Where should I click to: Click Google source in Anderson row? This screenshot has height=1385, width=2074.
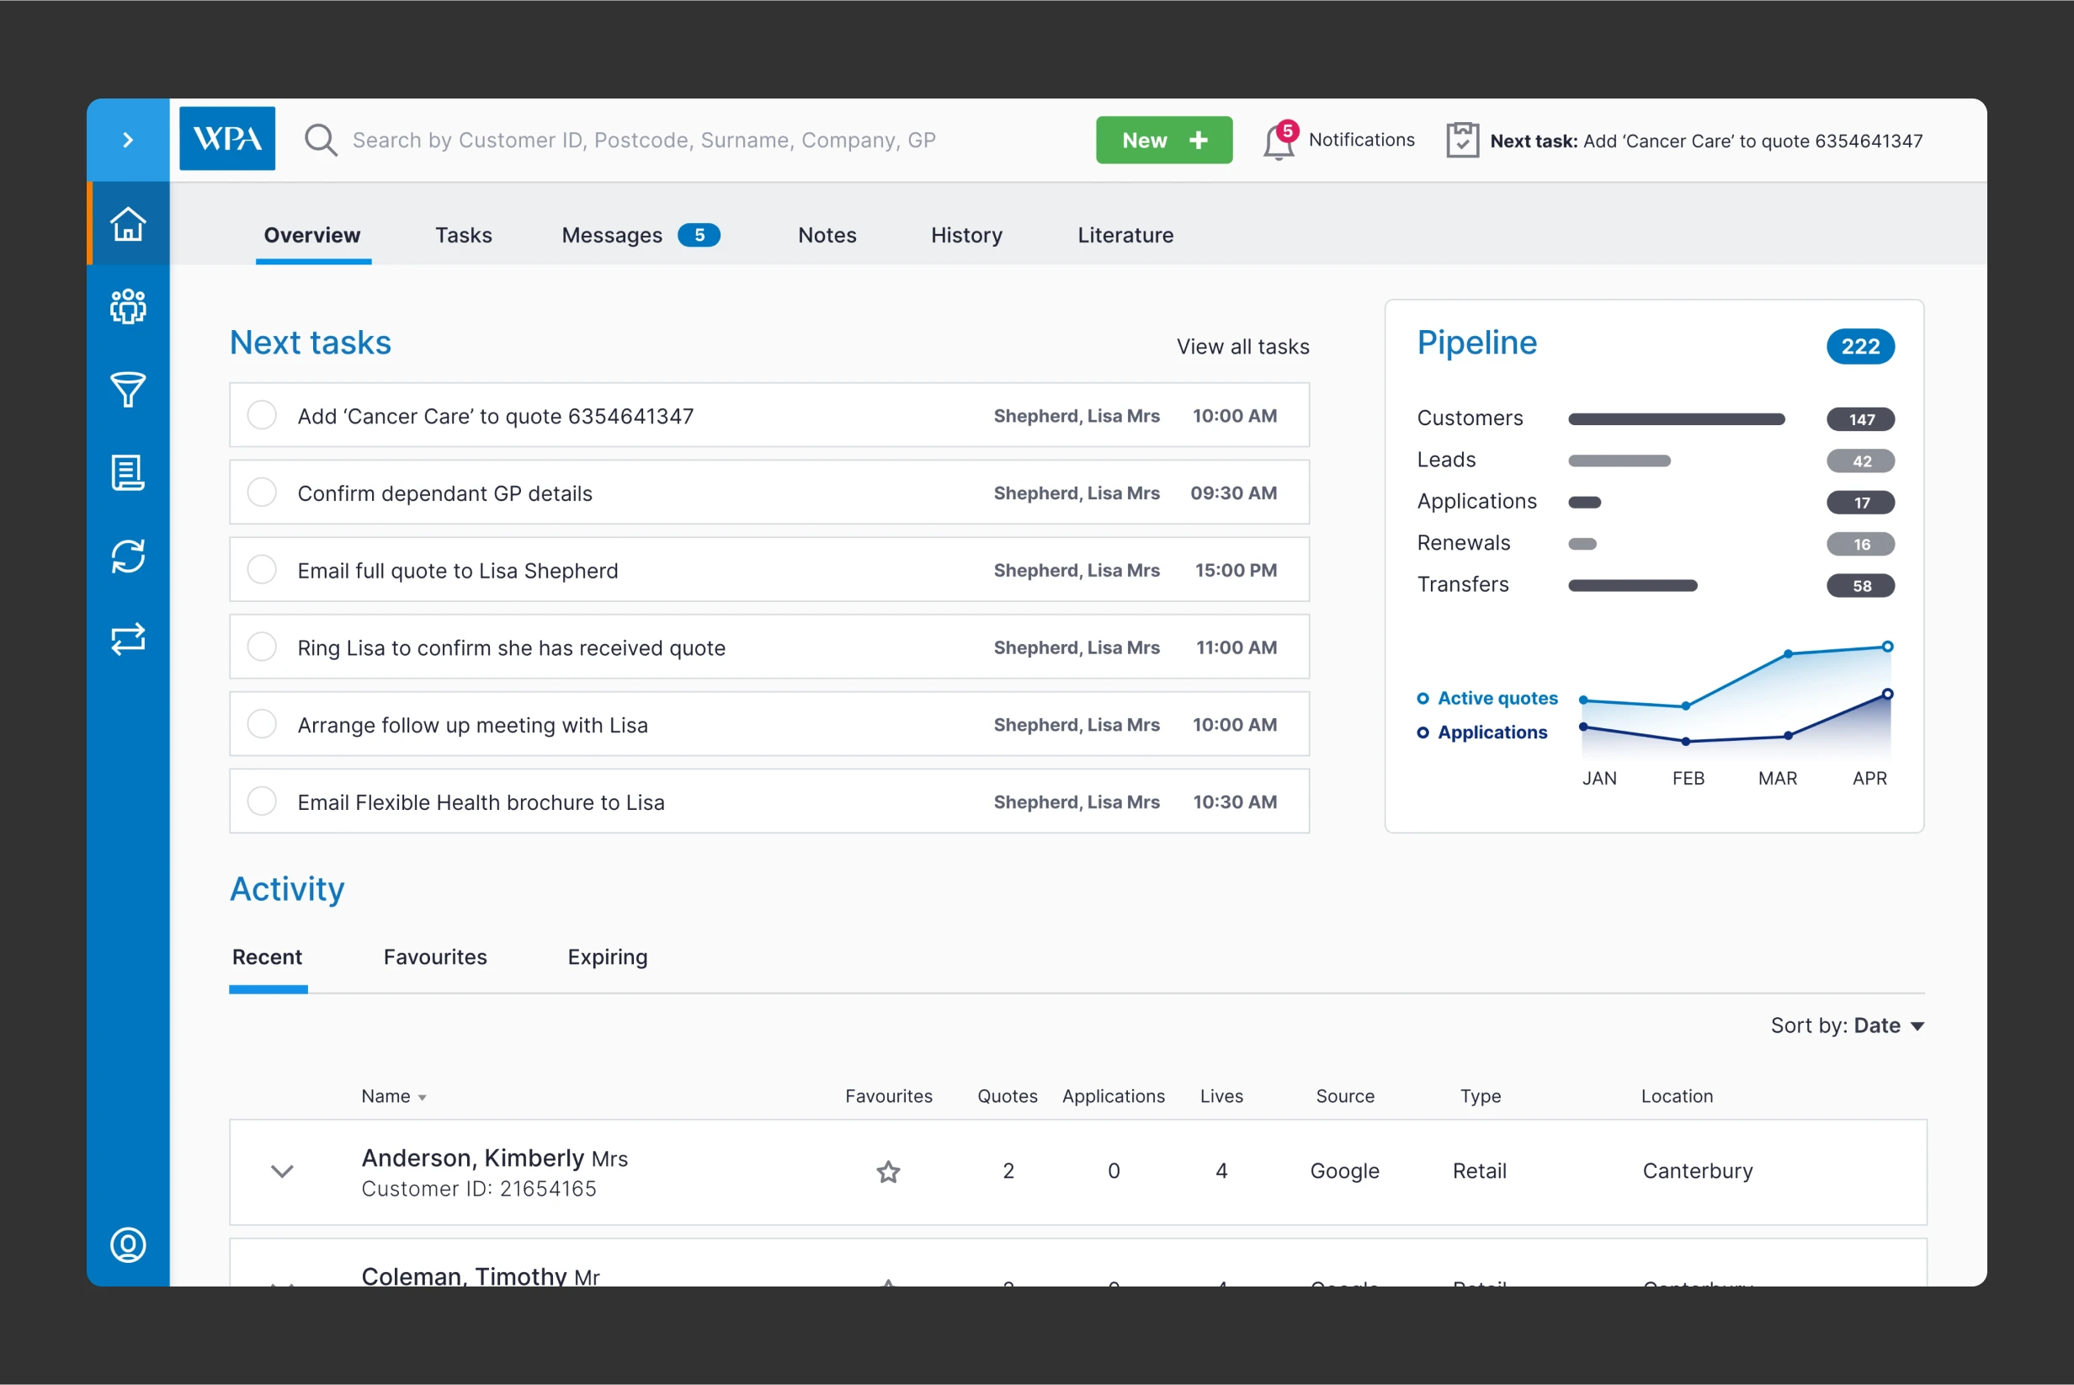1344,1171
